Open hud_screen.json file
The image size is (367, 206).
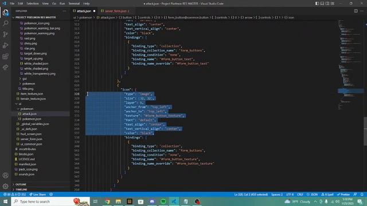(x=31, y=134)
